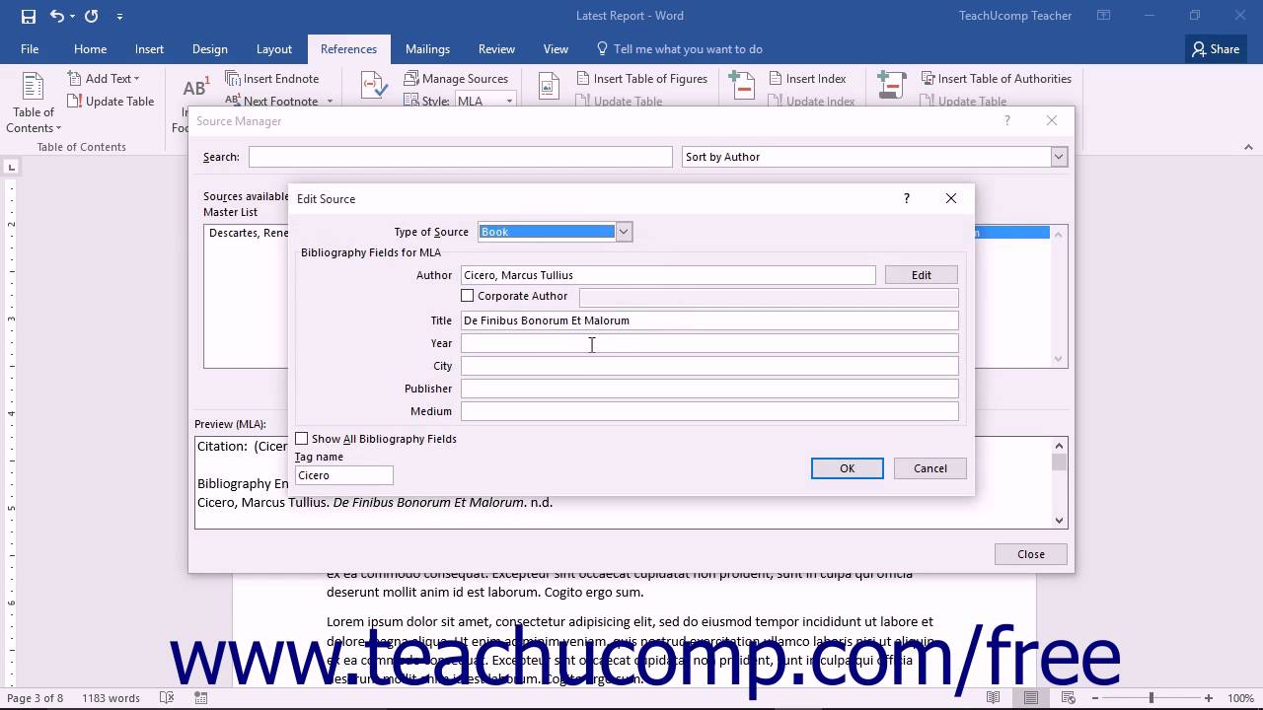
Task: Click the Year field
Action: (x=709, y=343)
